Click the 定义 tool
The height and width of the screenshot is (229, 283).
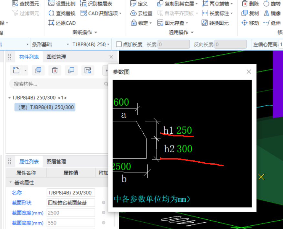point(139,4)
